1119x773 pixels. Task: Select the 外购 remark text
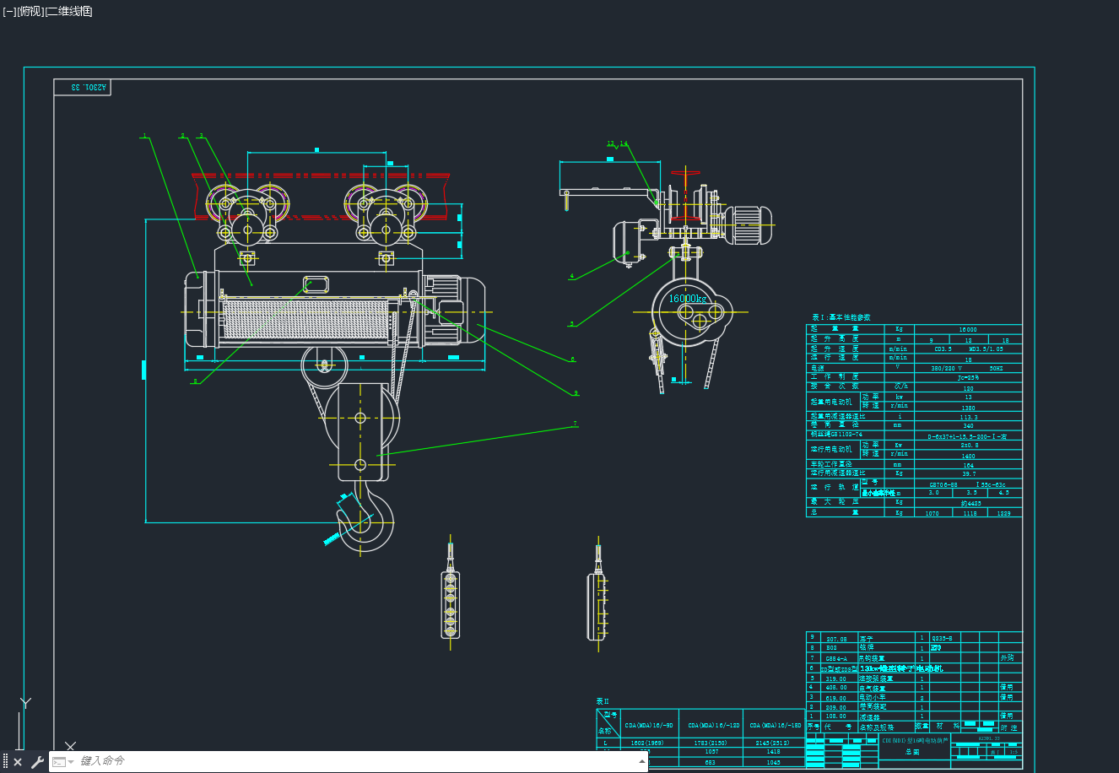point(1007,657)
